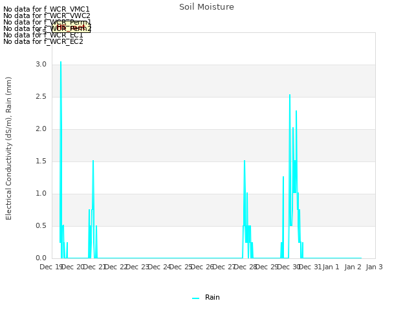The width and height of the screenshot is (414, 310).
Task: Click the 0.5 y-axis tick label
Action: tap(41, 225)
